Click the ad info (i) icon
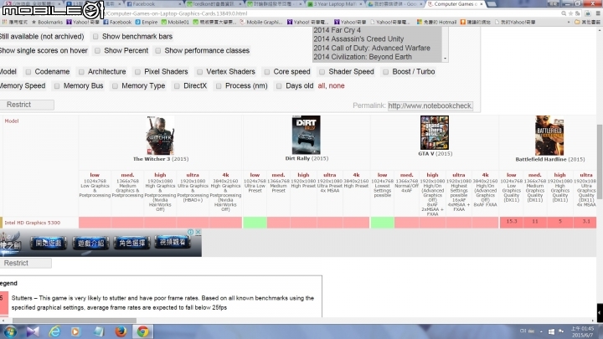603x339 pixels. [190, 232]
